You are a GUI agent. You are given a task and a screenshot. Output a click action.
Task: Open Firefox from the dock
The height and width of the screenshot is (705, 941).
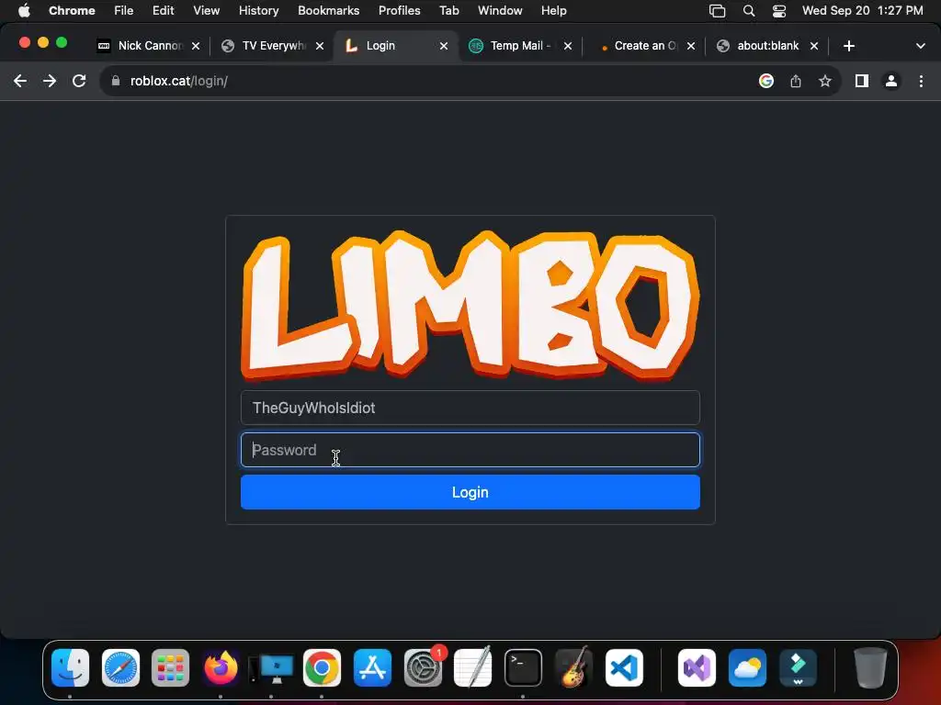coord(221,667)
